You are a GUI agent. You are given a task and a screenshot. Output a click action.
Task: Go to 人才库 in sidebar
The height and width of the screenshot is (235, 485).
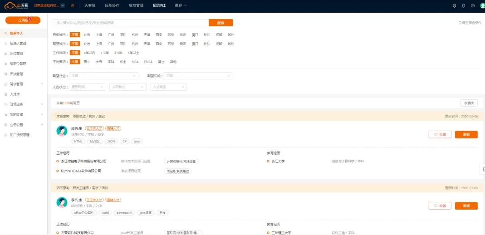click(15, 94)
